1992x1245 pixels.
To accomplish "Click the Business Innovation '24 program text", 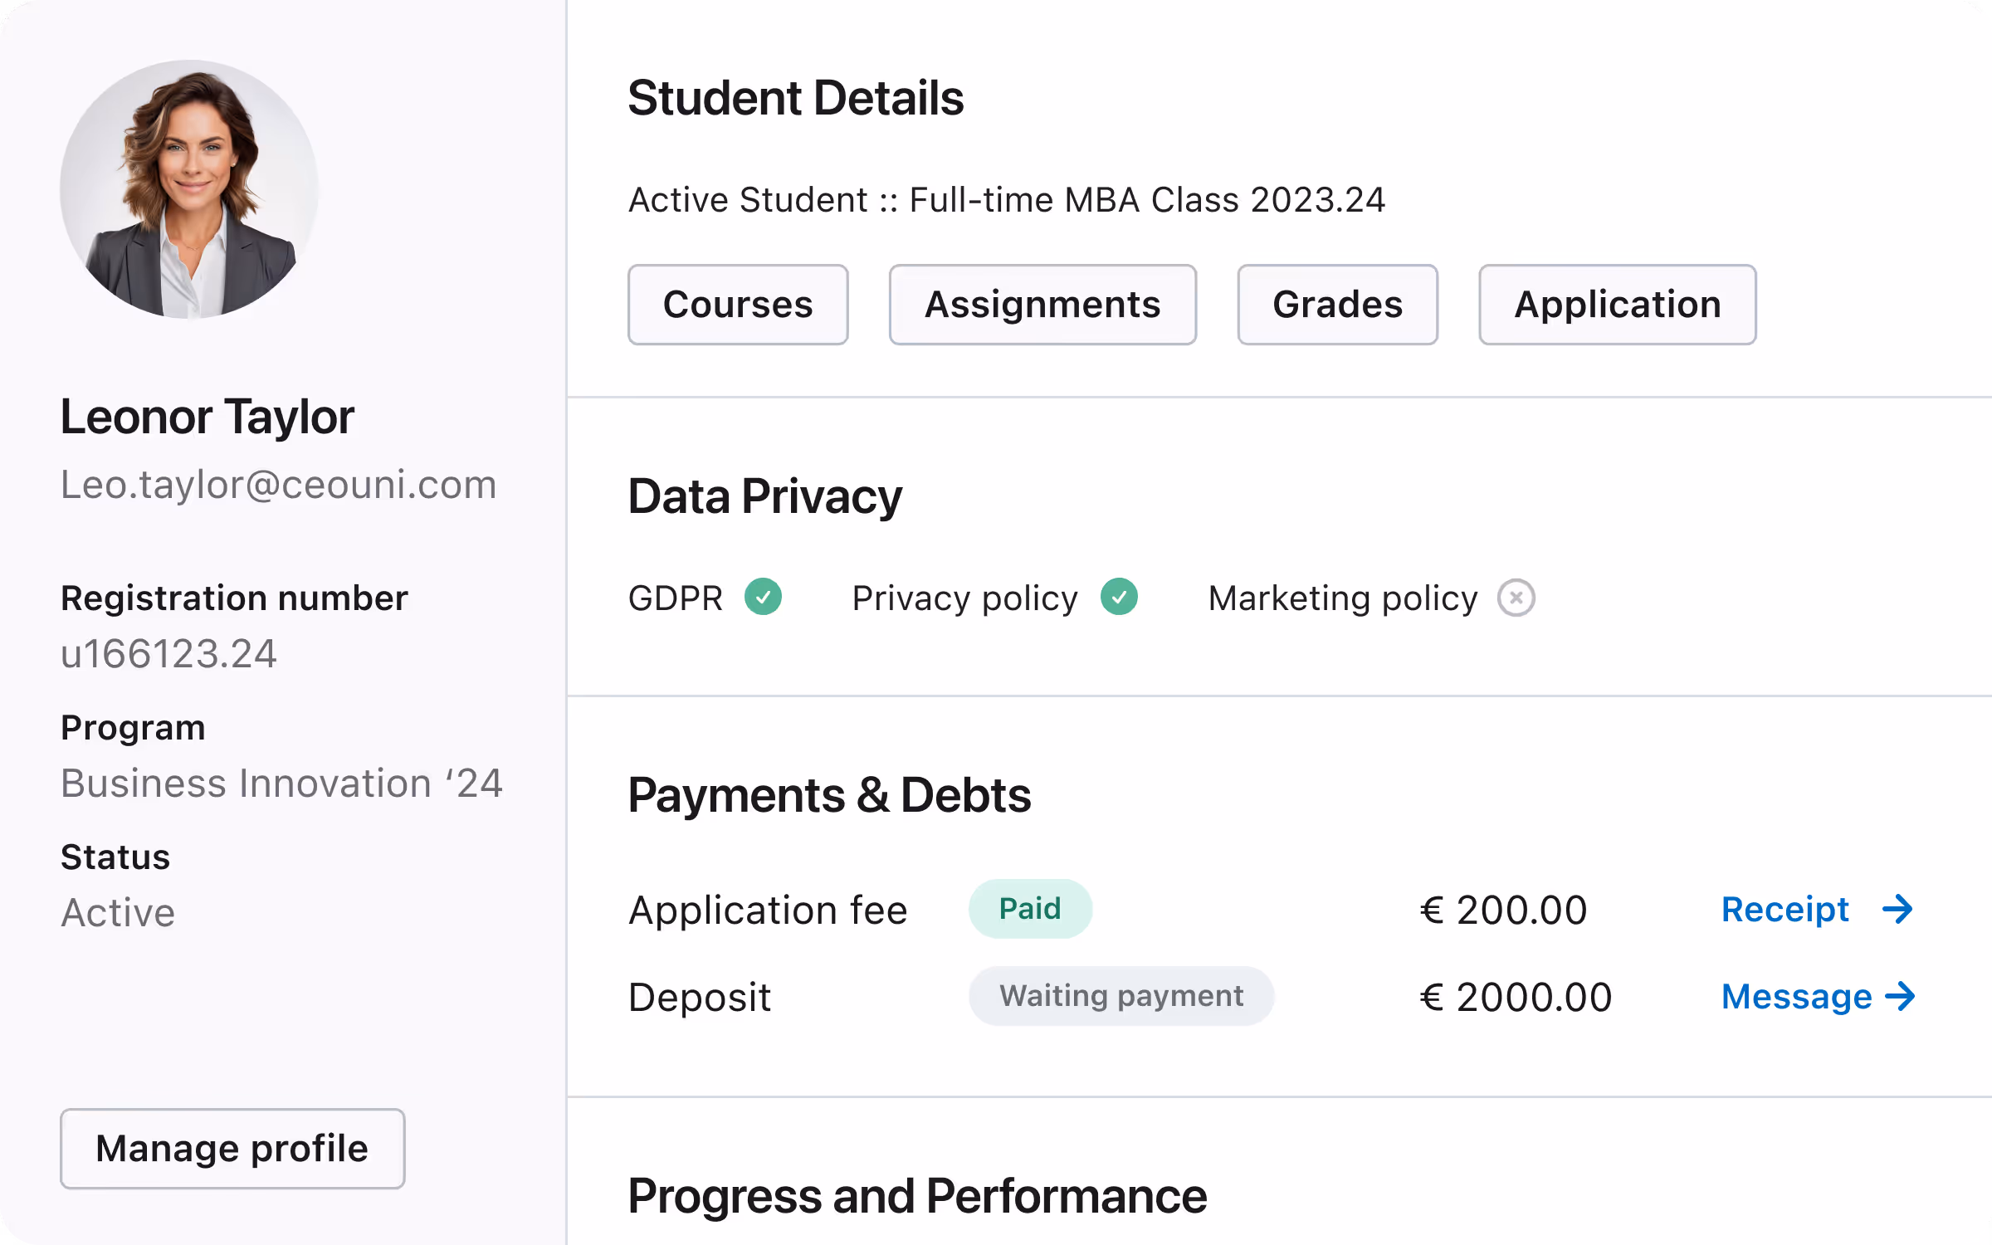I will (x=281, y=784).
